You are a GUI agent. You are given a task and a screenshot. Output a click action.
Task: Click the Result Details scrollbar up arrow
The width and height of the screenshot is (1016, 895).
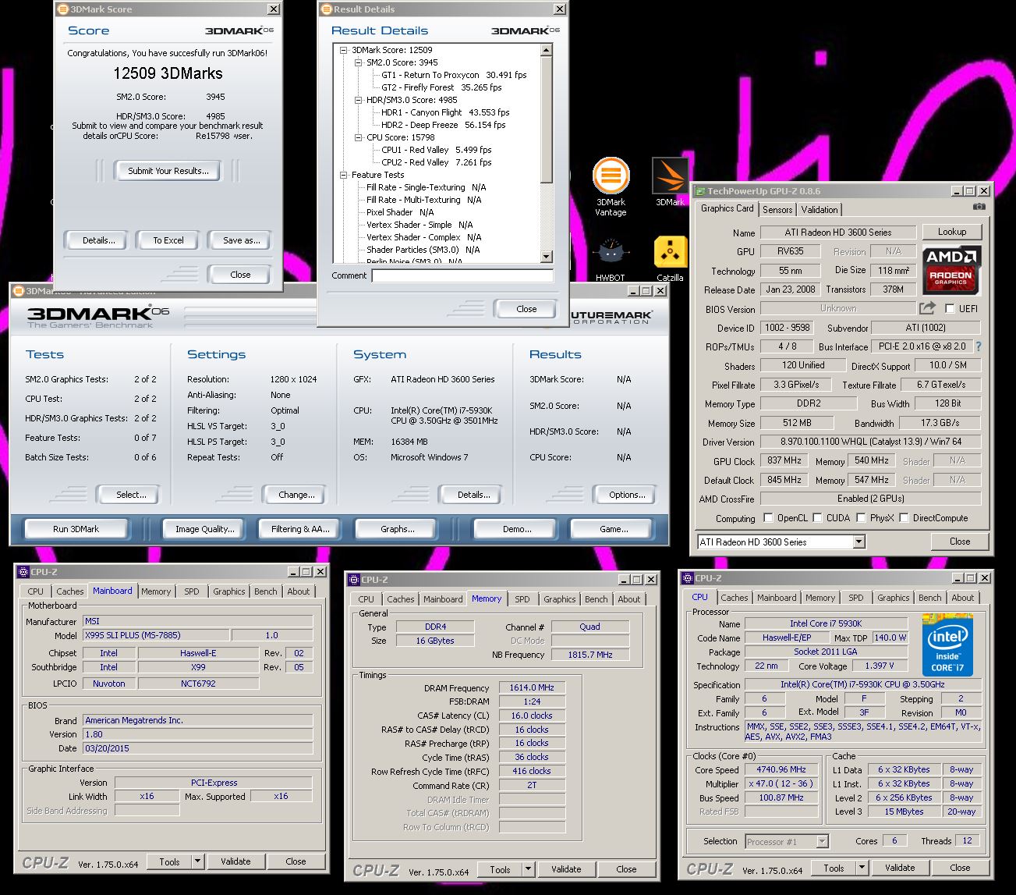pos(546,50)
